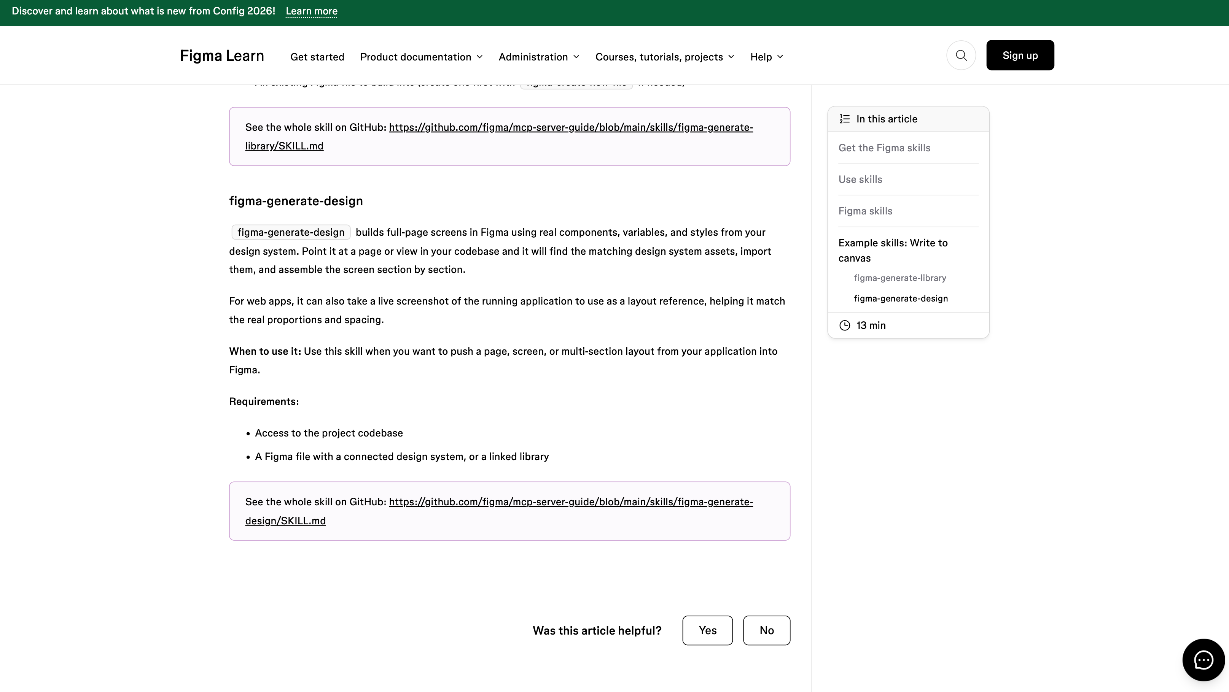
Task: Click the 'A Figma file with a connected design system' bullet
Action: tap(402, 457)
